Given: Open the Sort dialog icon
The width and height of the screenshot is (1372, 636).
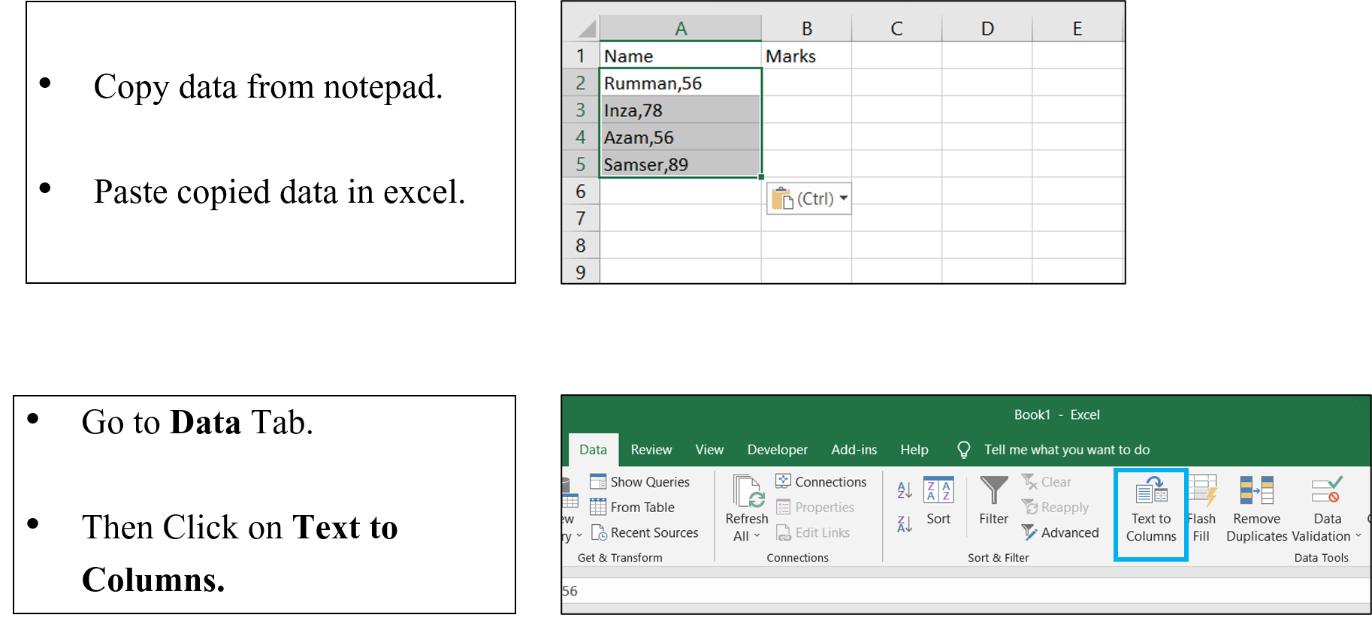Looking at the screenshot, I should coord(938,490).
